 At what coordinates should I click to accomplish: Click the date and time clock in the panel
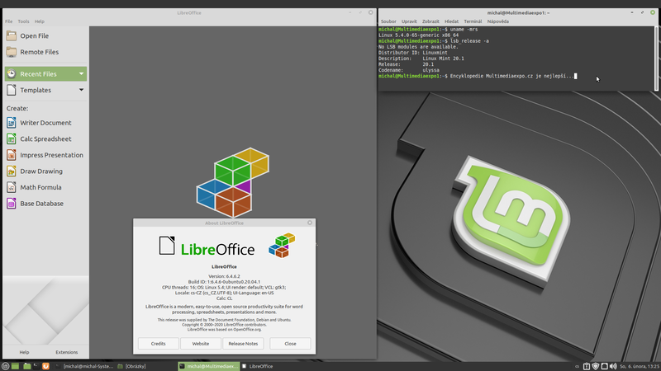[640, 366]
